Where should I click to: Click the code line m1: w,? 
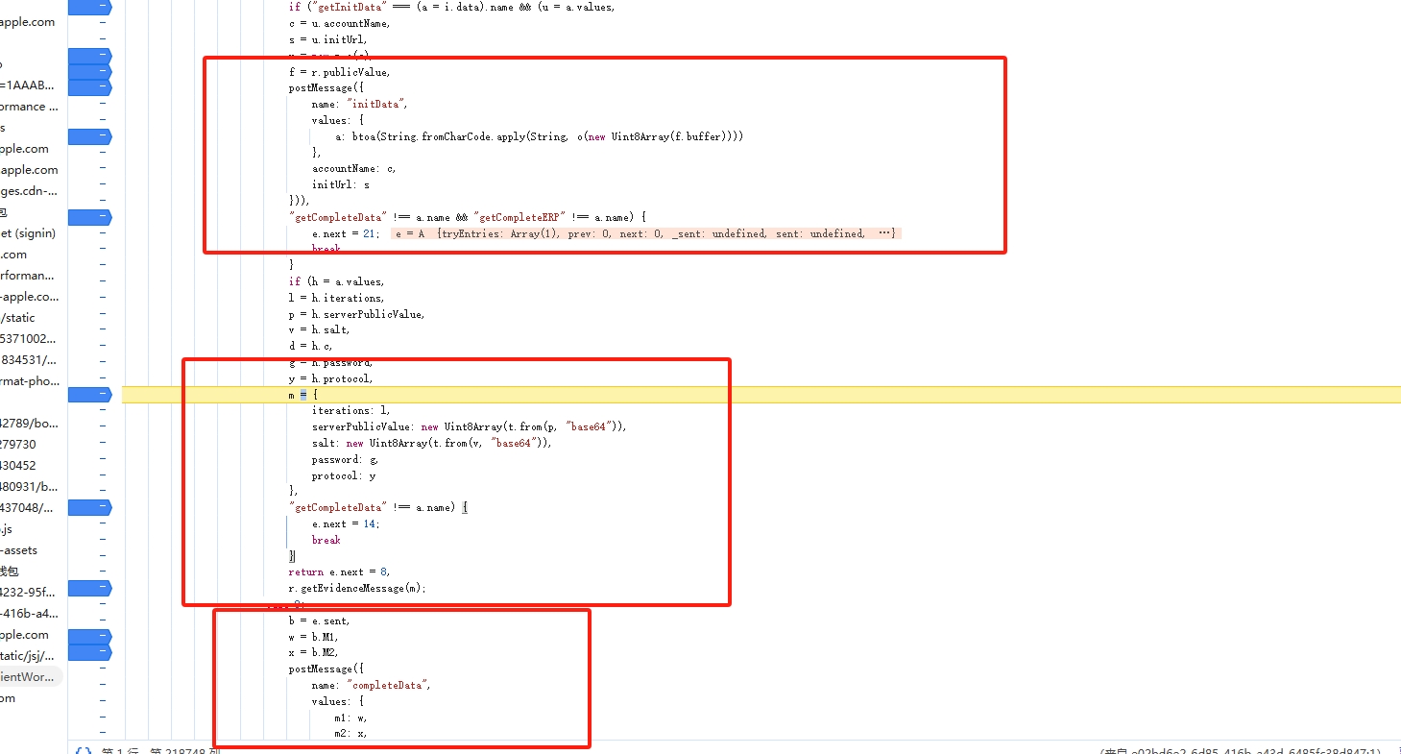350,718
